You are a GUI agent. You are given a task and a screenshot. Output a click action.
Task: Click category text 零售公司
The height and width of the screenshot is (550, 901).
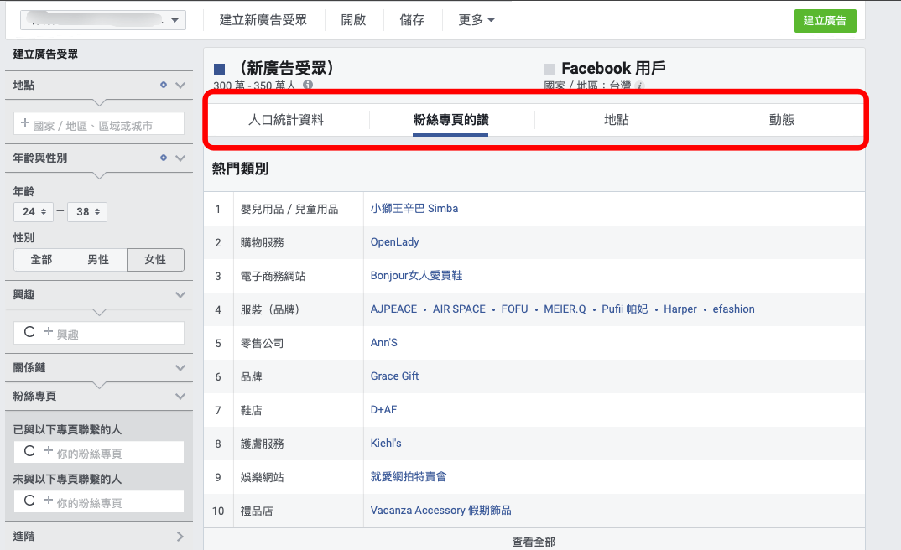point(262,343)
